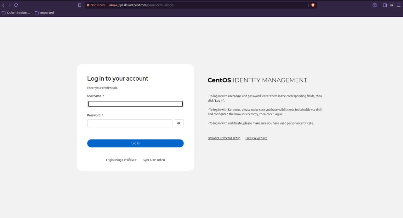Click the Password field label
The width and height of the screenshot is (403, 218).
(x=94, y=115)
